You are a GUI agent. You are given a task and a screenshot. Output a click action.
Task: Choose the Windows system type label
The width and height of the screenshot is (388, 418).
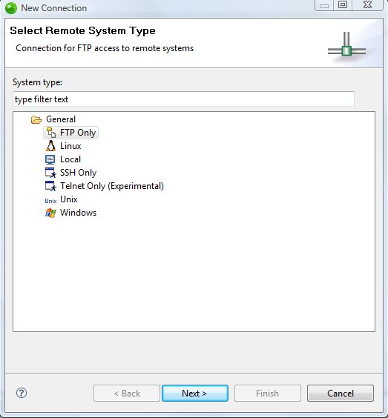point(78,213)
